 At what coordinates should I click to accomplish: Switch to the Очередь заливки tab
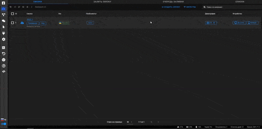point(173,2)
